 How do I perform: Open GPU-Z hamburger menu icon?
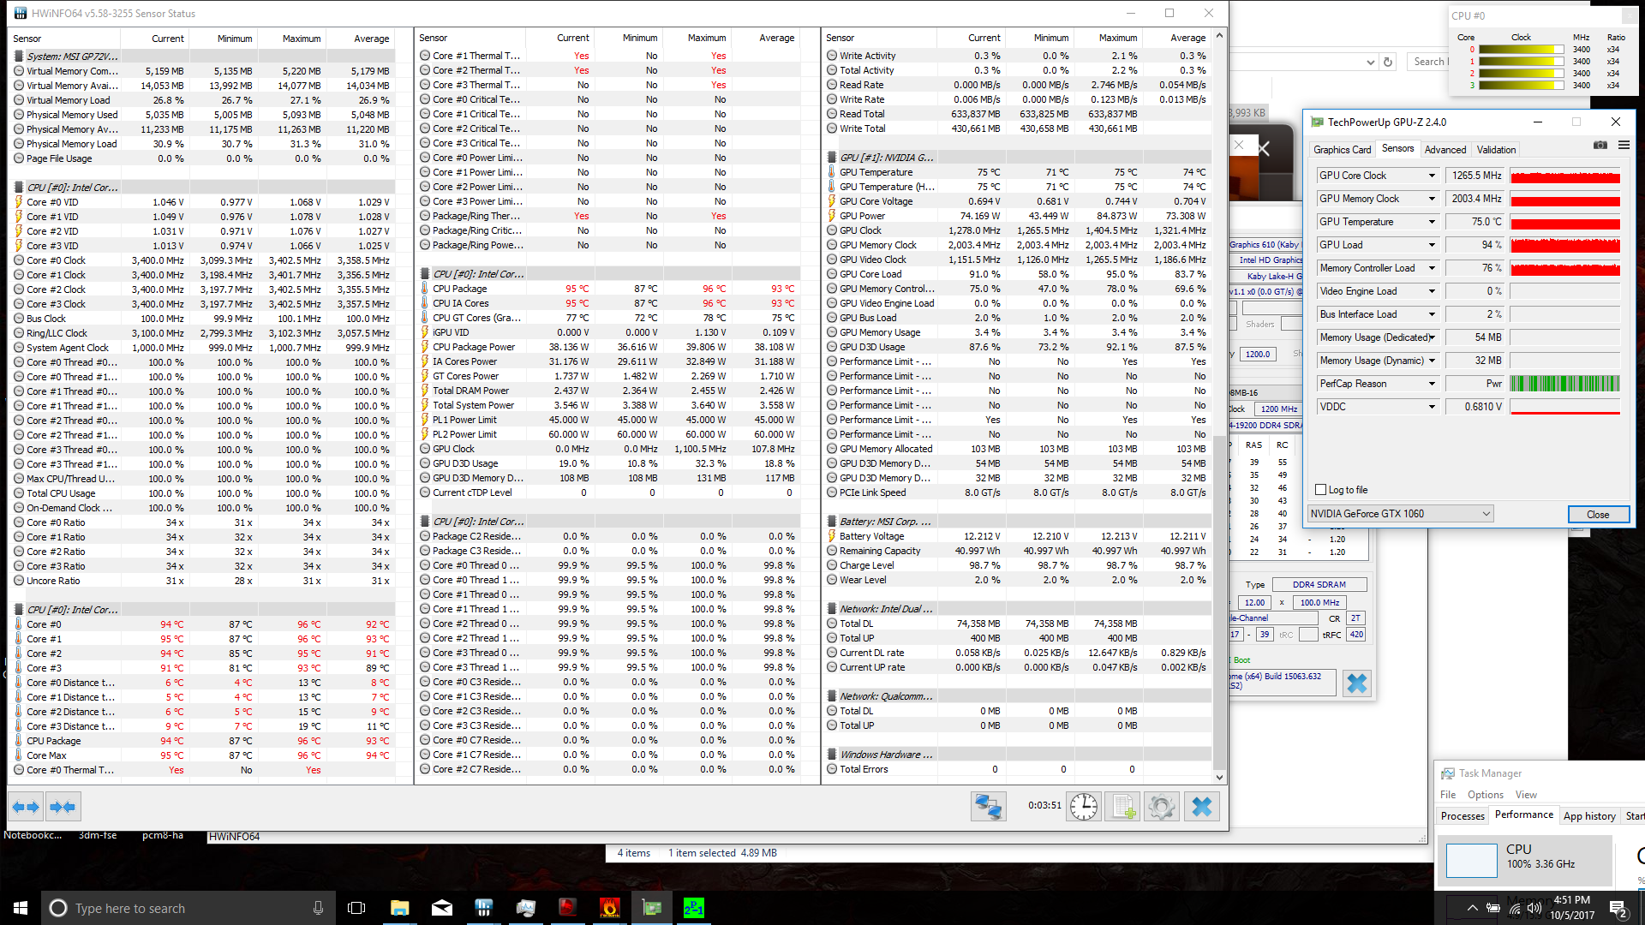coord(1624,146)
